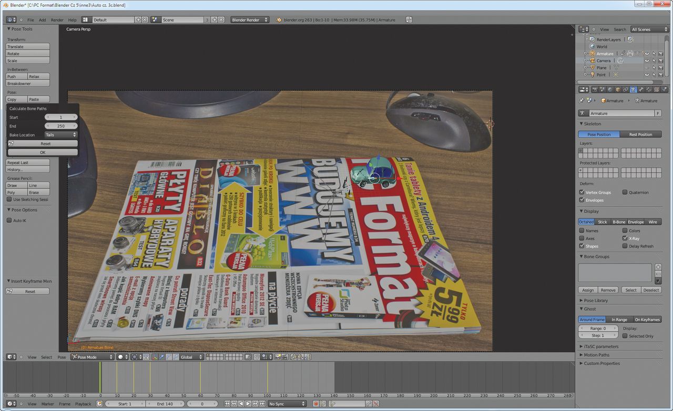
Task: Enable the Axes display checkbox
Action: 582,238
